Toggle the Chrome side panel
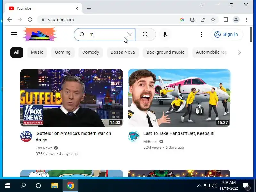 coord(226,20)
